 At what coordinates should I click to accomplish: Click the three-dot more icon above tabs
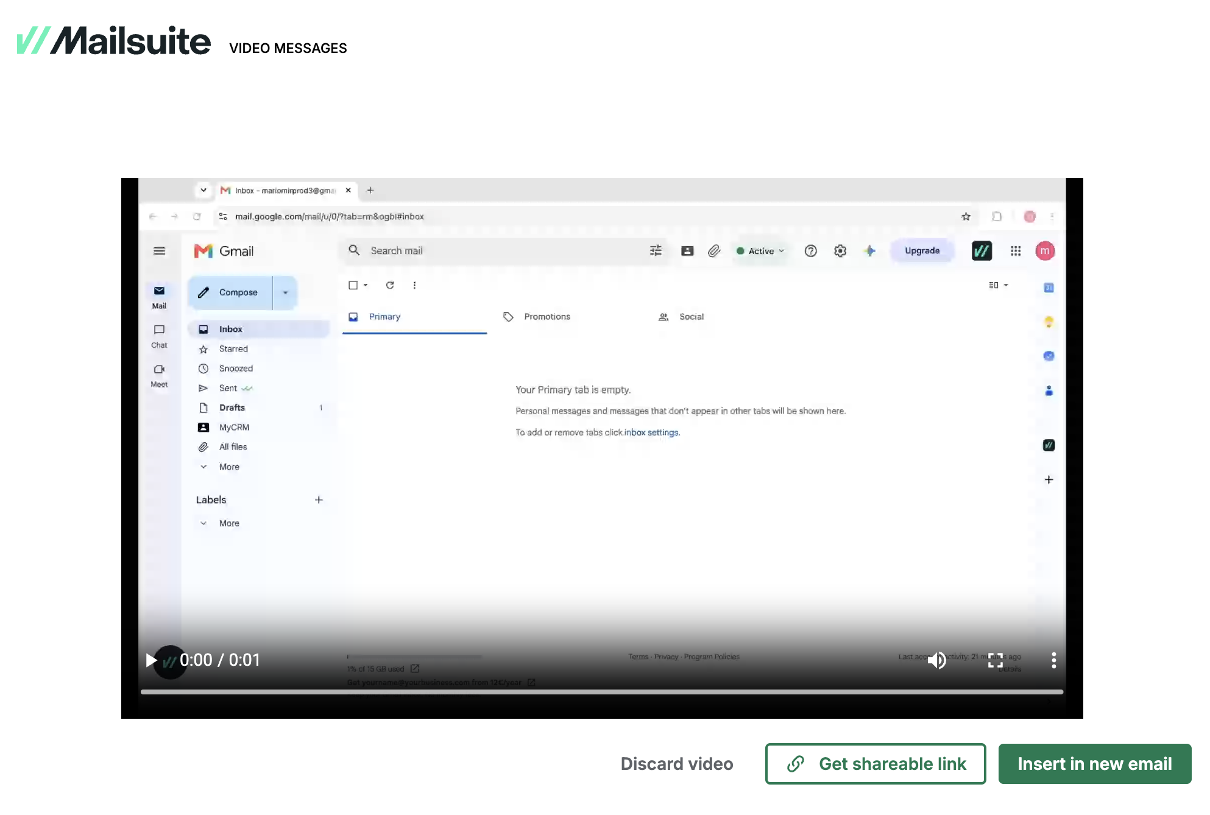click(x=414, y=285)
